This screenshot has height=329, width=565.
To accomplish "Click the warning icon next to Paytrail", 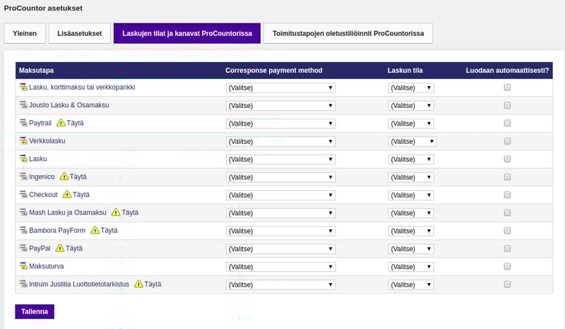I will (x=61, y=123).
